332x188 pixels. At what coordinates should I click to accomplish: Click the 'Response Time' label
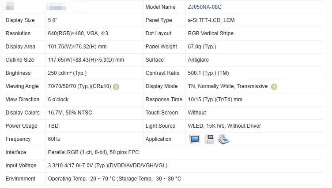tap(164, 99)
